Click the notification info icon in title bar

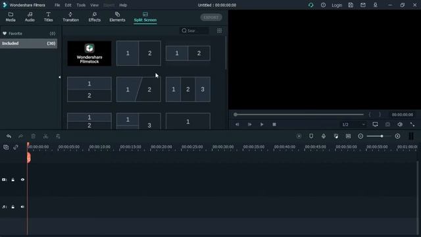coord(323,5)
